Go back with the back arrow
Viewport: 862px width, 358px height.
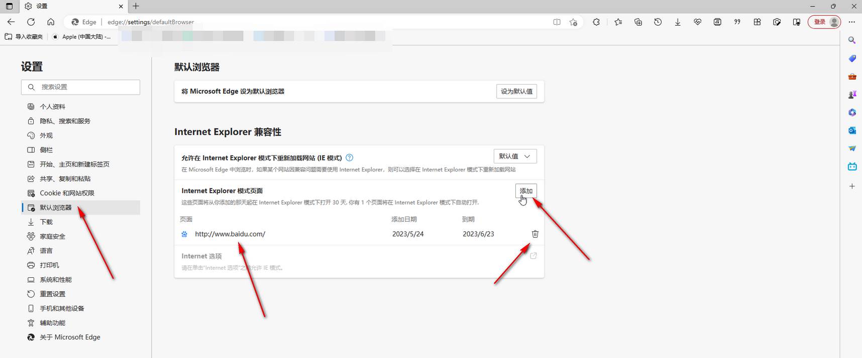click(x=11, y=22)
